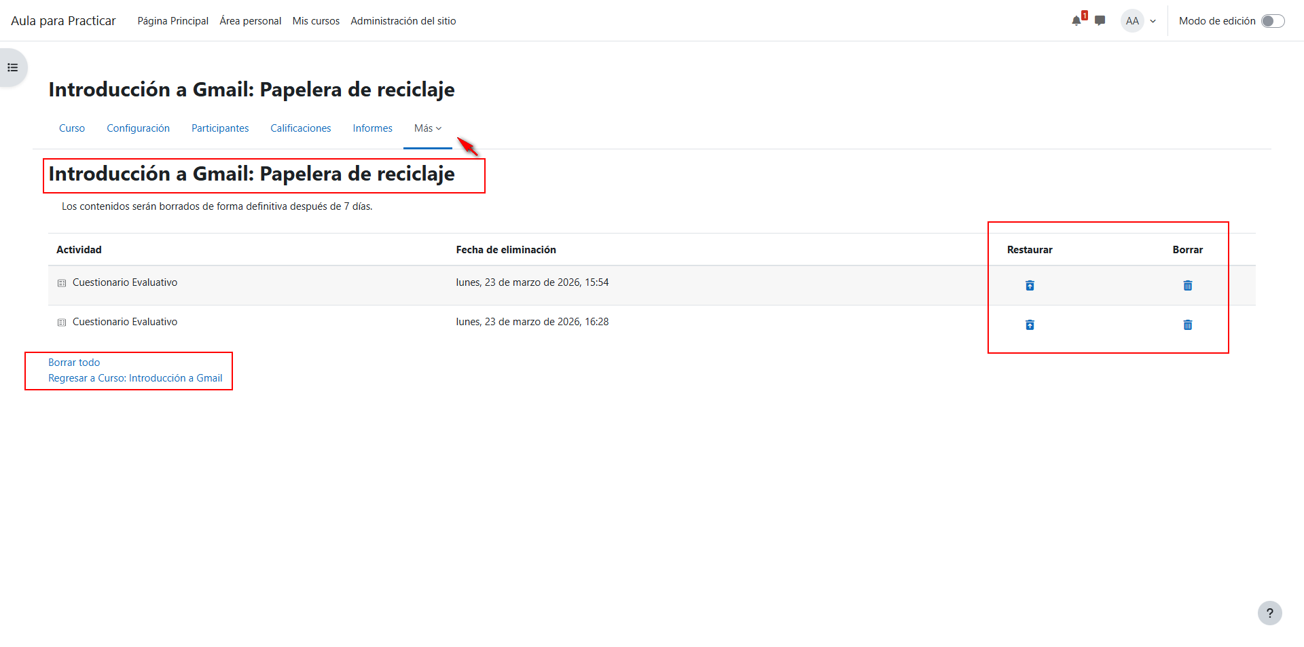1304x647 pixels.
Task: Click Regresar a Curso: Introducción a Gmail
Action: click(x=135, y=378)
